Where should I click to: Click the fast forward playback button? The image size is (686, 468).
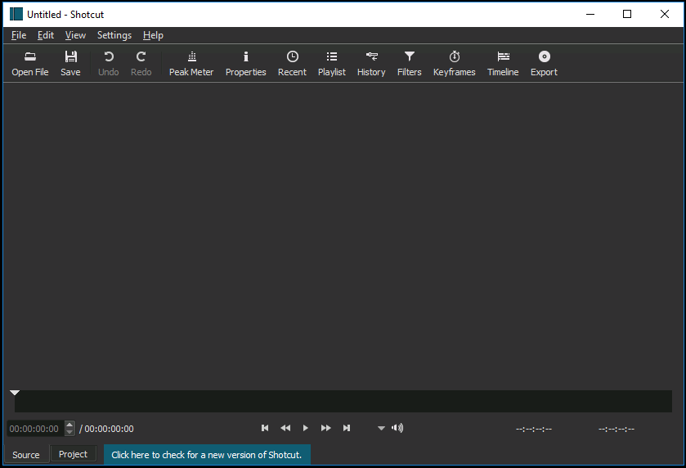[326, 428]
